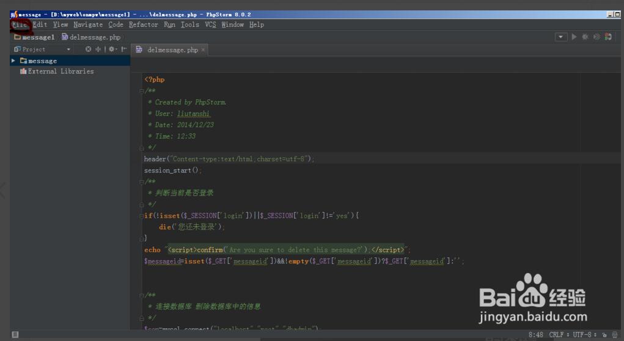The height and width of the screenshot is (341, 624).
Task: Click the Collapse All icon in Project panel
Action: tap(98, 49)
